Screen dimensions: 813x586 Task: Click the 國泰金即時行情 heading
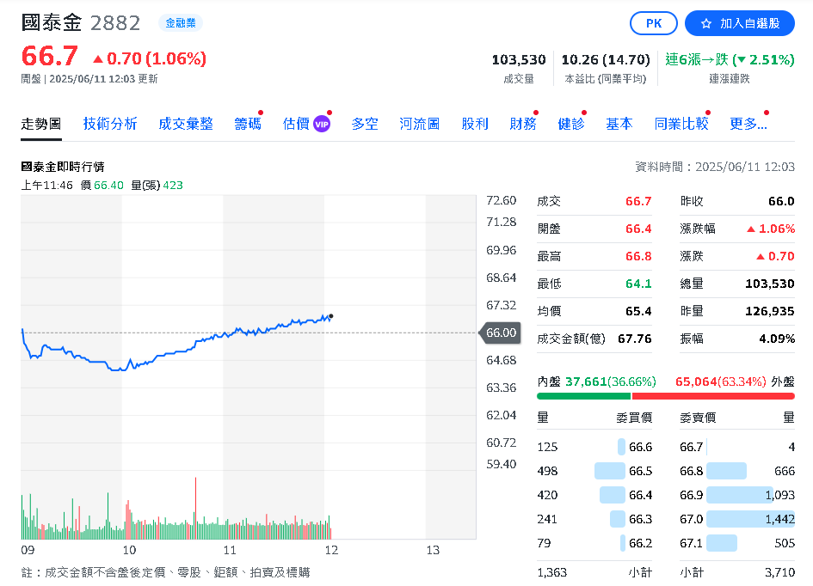pyautogui.click(x=63, y=167)
